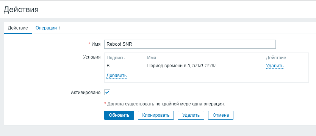This screenshot has height=136, width=316.
Task: Click the condition label B
Action: click(108, 66)
